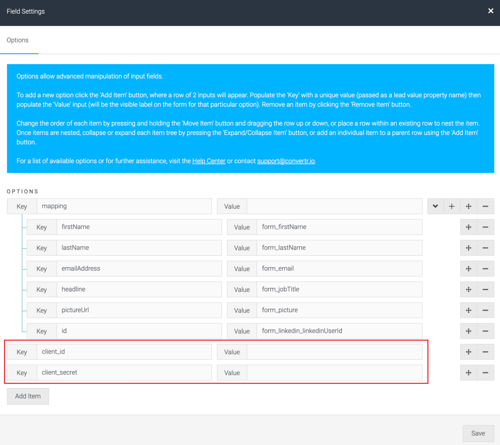The width and height of the screenshot is (500, 445).
Task: Click the Move Item icon for client_id row
Action: click(x=469, y=352)
